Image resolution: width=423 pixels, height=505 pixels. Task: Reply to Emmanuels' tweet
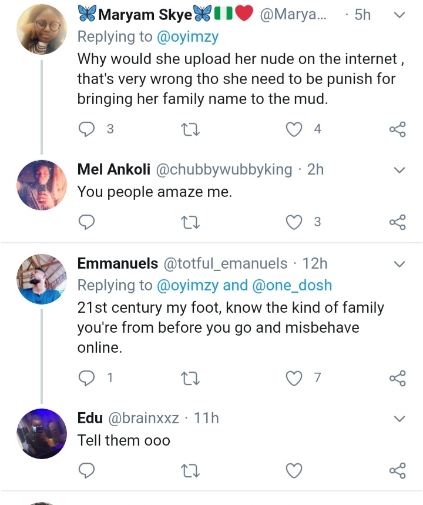(x=87, y=378)
